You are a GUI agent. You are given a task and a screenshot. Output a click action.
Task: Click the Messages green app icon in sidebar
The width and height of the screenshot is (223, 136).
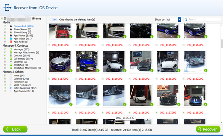11,50
